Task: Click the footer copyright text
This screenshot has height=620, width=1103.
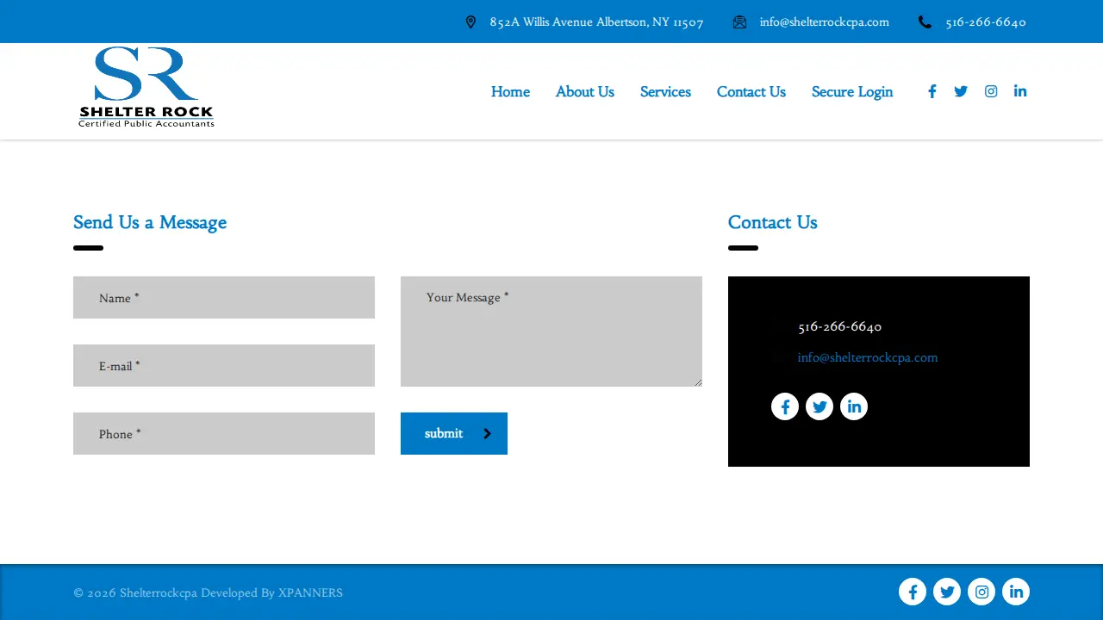Action: pos(209,593)
